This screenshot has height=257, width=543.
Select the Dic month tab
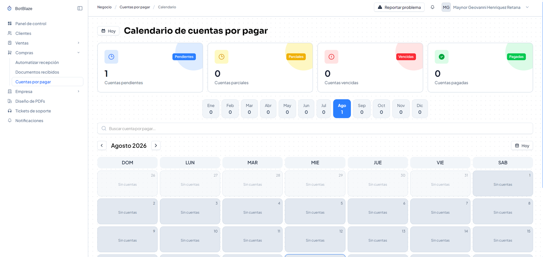click(420, 109)
